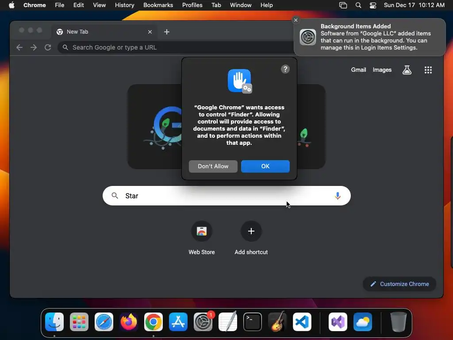Open the Window menu
Image resolution: width=453 pixels, height=340 pixels.
click(241, 5)
